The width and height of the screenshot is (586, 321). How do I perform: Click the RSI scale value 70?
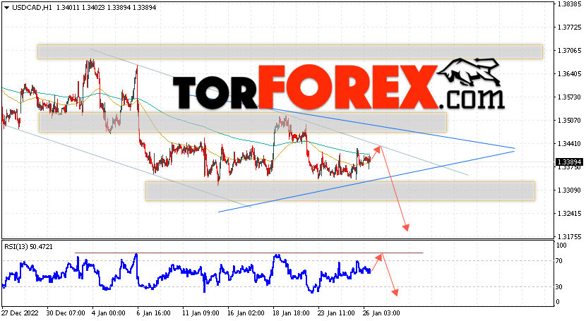click(x=559, y=261)
